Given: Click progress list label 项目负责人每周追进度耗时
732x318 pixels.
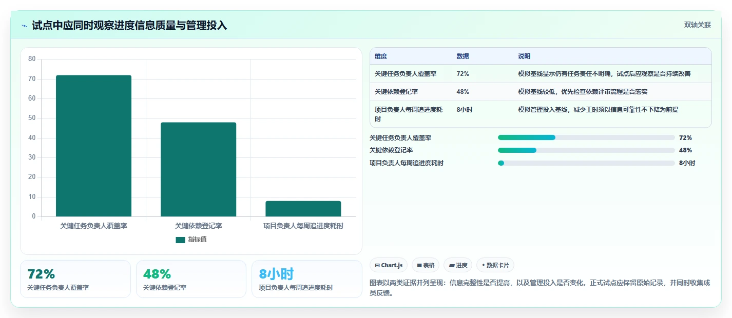Looking at the screenshot, I should click(407, 163).
